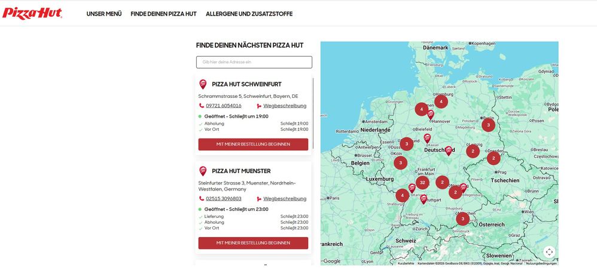Call Muenster number 02515 3096803
Viewport: 597px width, 277px height.
click(x=224, y=198)
